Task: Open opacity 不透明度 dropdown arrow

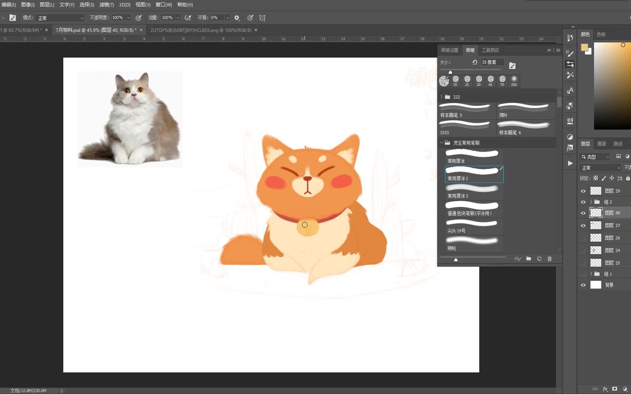Action: click(128, 18)
